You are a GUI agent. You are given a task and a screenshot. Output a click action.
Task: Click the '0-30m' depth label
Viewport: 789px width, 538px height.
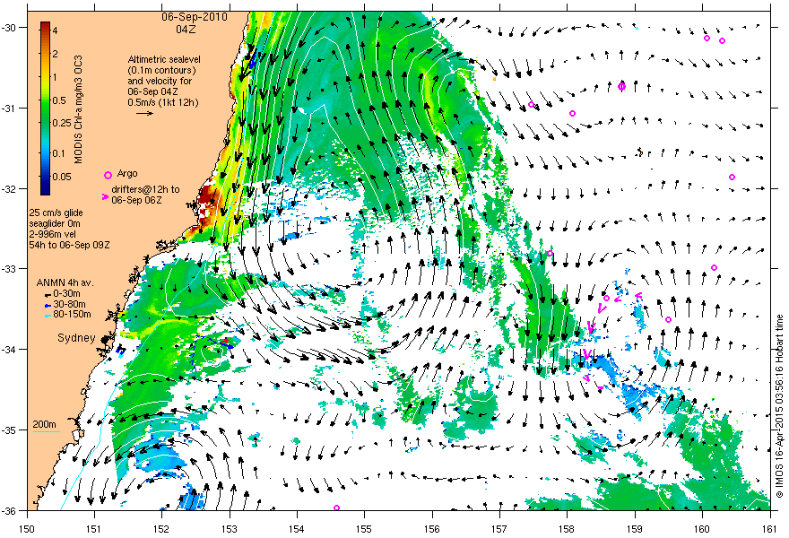click(x=67, y=294)
